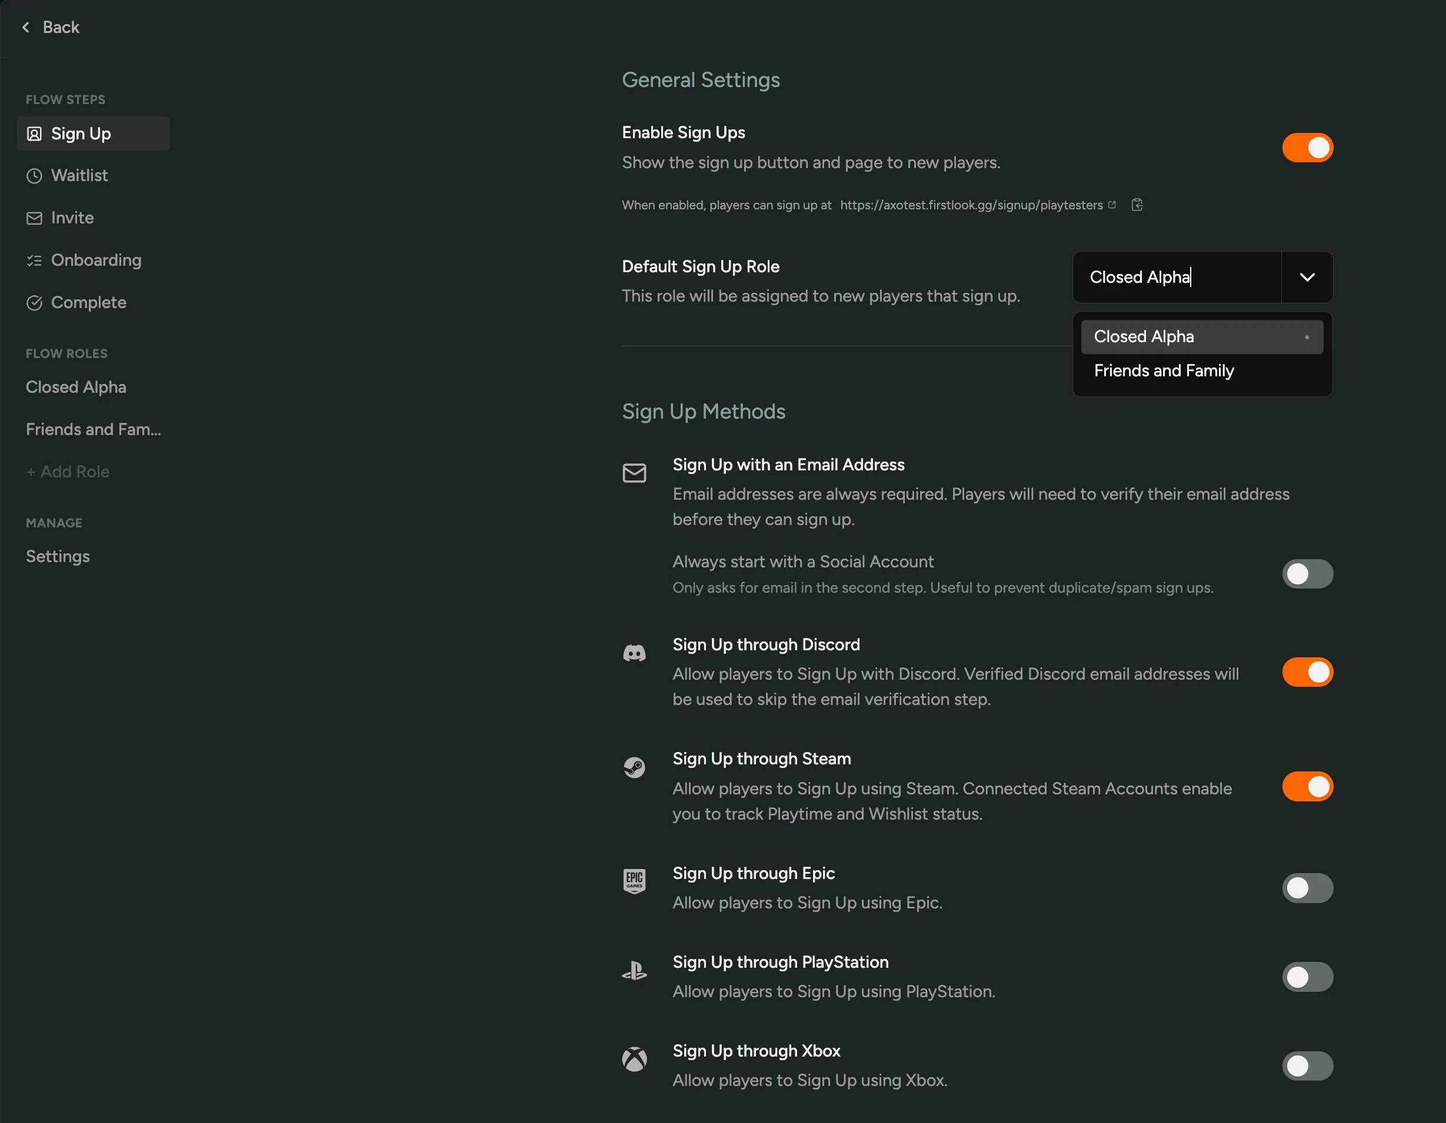This screenshot has height=1123, width=1446.
Task: Click the email envelope icon
Action: click(634, 473)
